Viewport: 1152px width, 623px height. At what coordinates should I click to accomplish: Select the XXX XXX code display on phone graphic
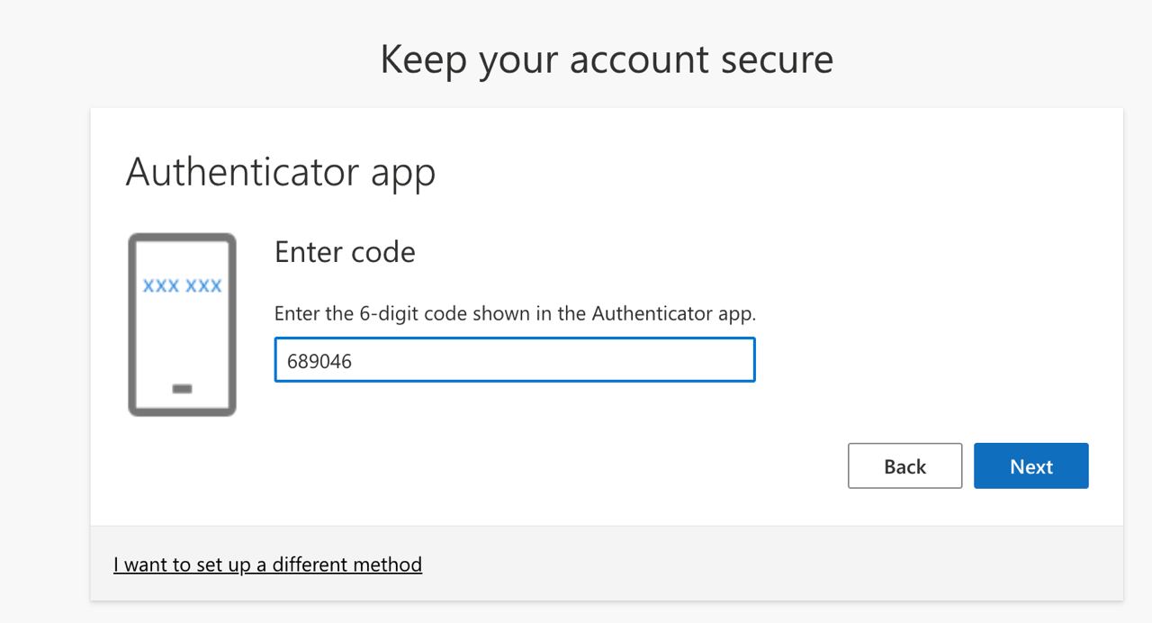click(181, 285)
